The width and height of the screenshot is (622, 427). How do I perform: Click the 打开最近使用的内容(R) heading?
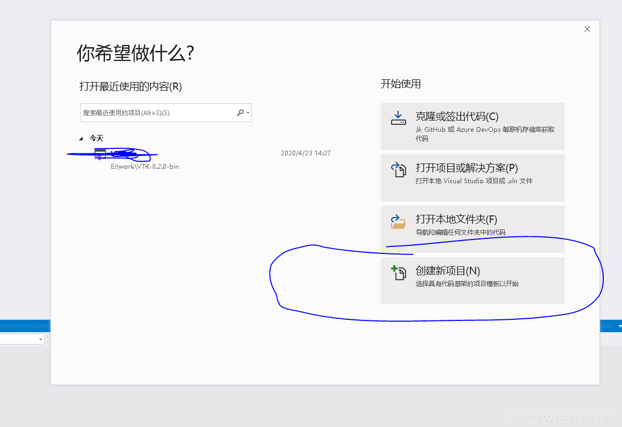click(x=131, y=86)
